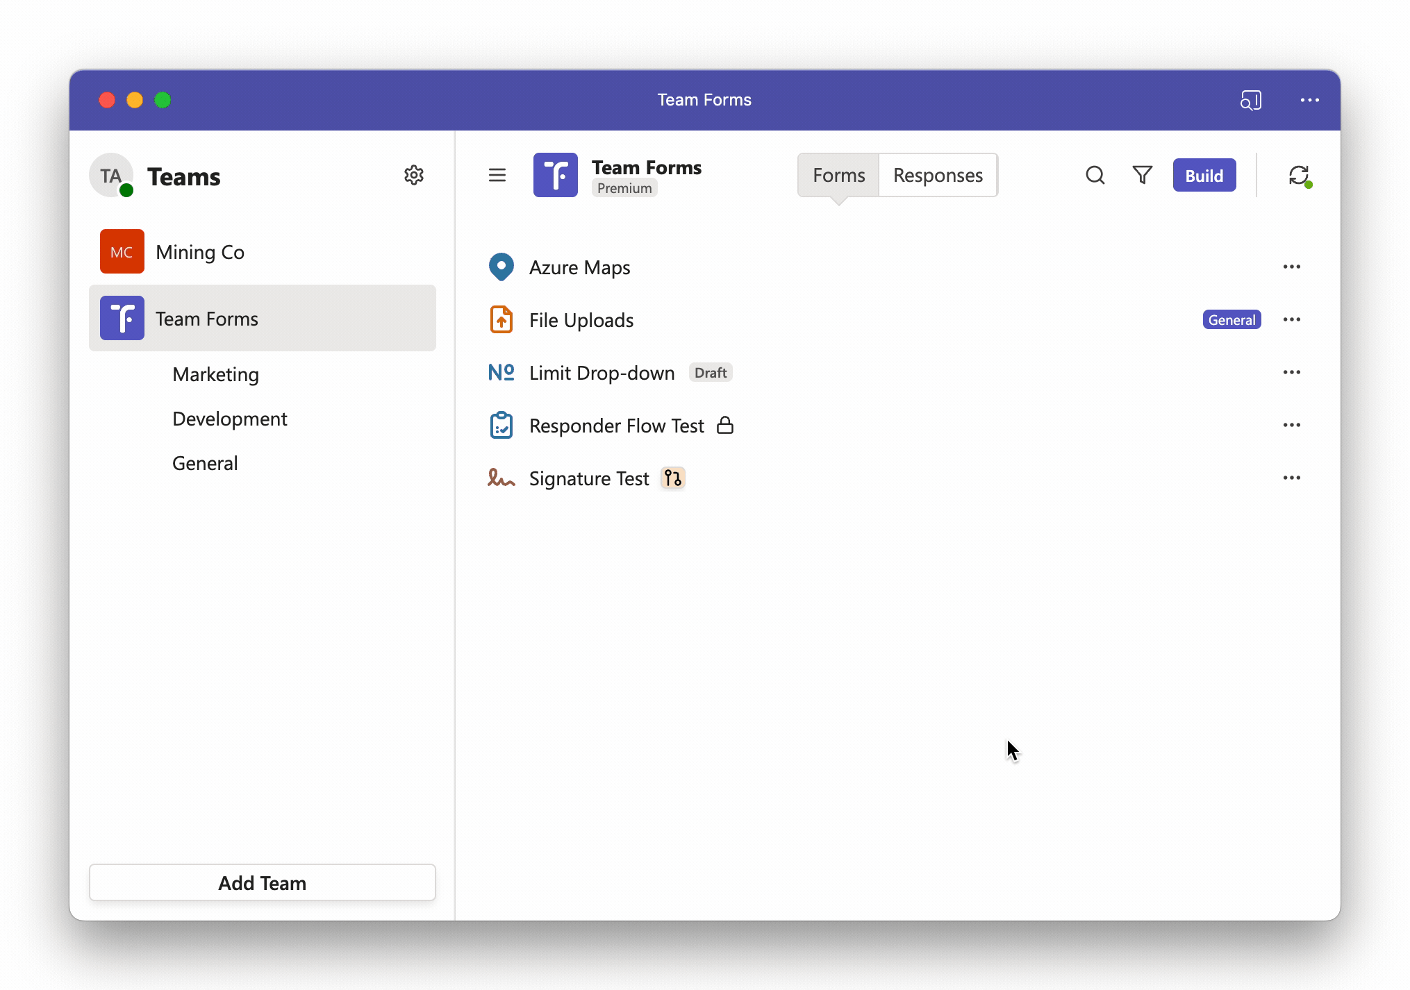Open the search icon in toolbar

tap(1095, 175)
